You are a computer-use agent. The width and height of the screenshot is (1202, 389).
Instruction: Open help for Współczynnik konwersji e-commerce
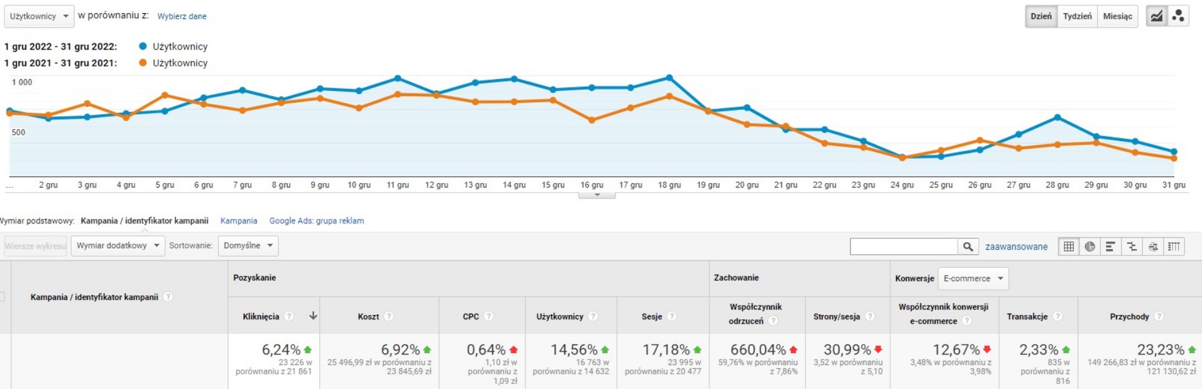pos(967,321)
